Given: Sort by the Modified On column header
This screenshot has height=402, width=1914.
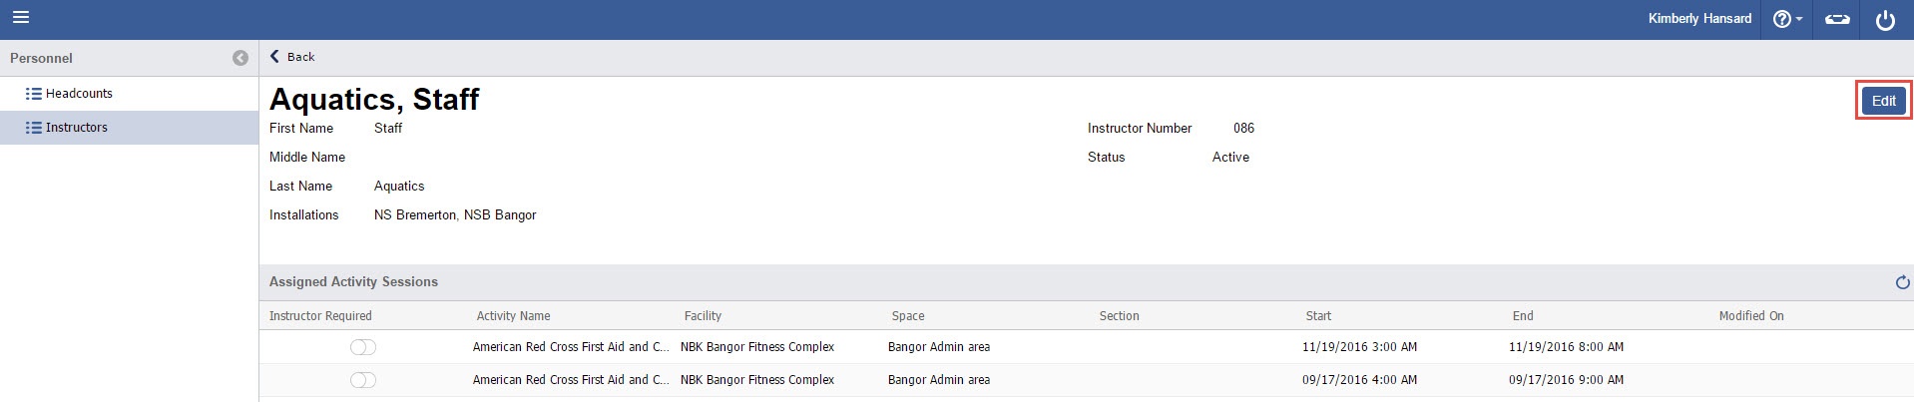Looking at the screenshot, I should coord(1750,316).
